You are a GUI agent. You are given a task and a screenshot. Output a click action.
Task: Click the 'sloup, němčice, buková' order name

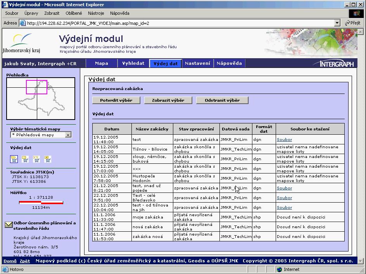tap(152, 159)
